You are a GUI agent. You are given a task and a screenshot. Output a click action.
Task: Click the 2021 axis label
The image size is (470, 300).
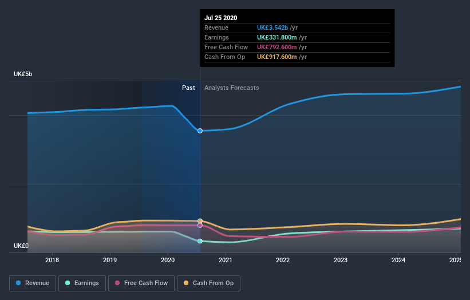point(226,260)
